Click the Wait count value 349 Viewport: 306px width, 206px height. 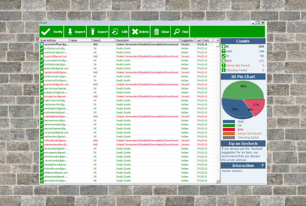click(x=261, y=51)
